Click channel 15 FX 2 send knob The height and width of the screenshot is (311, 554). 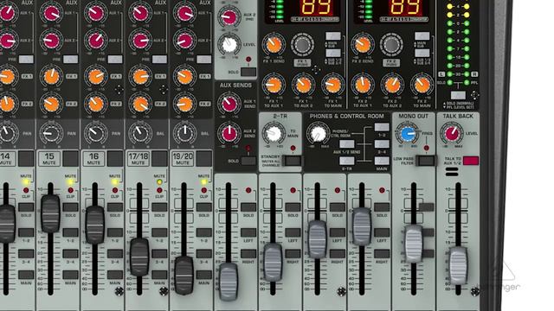click(x=51, y=104)
